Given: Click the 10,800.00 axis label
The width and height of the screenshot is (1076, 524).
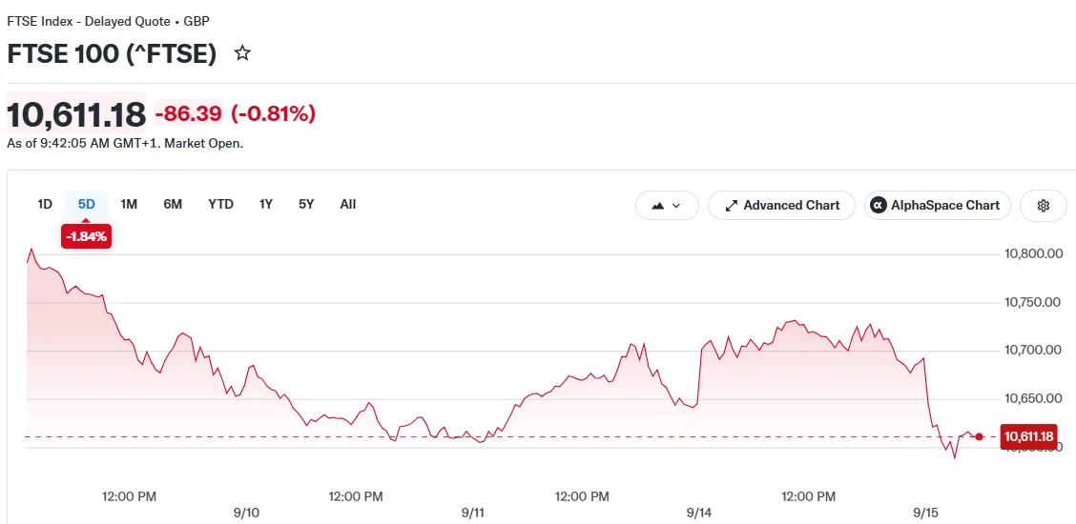Looking at the screenshot, I should tap(1034, 254).
